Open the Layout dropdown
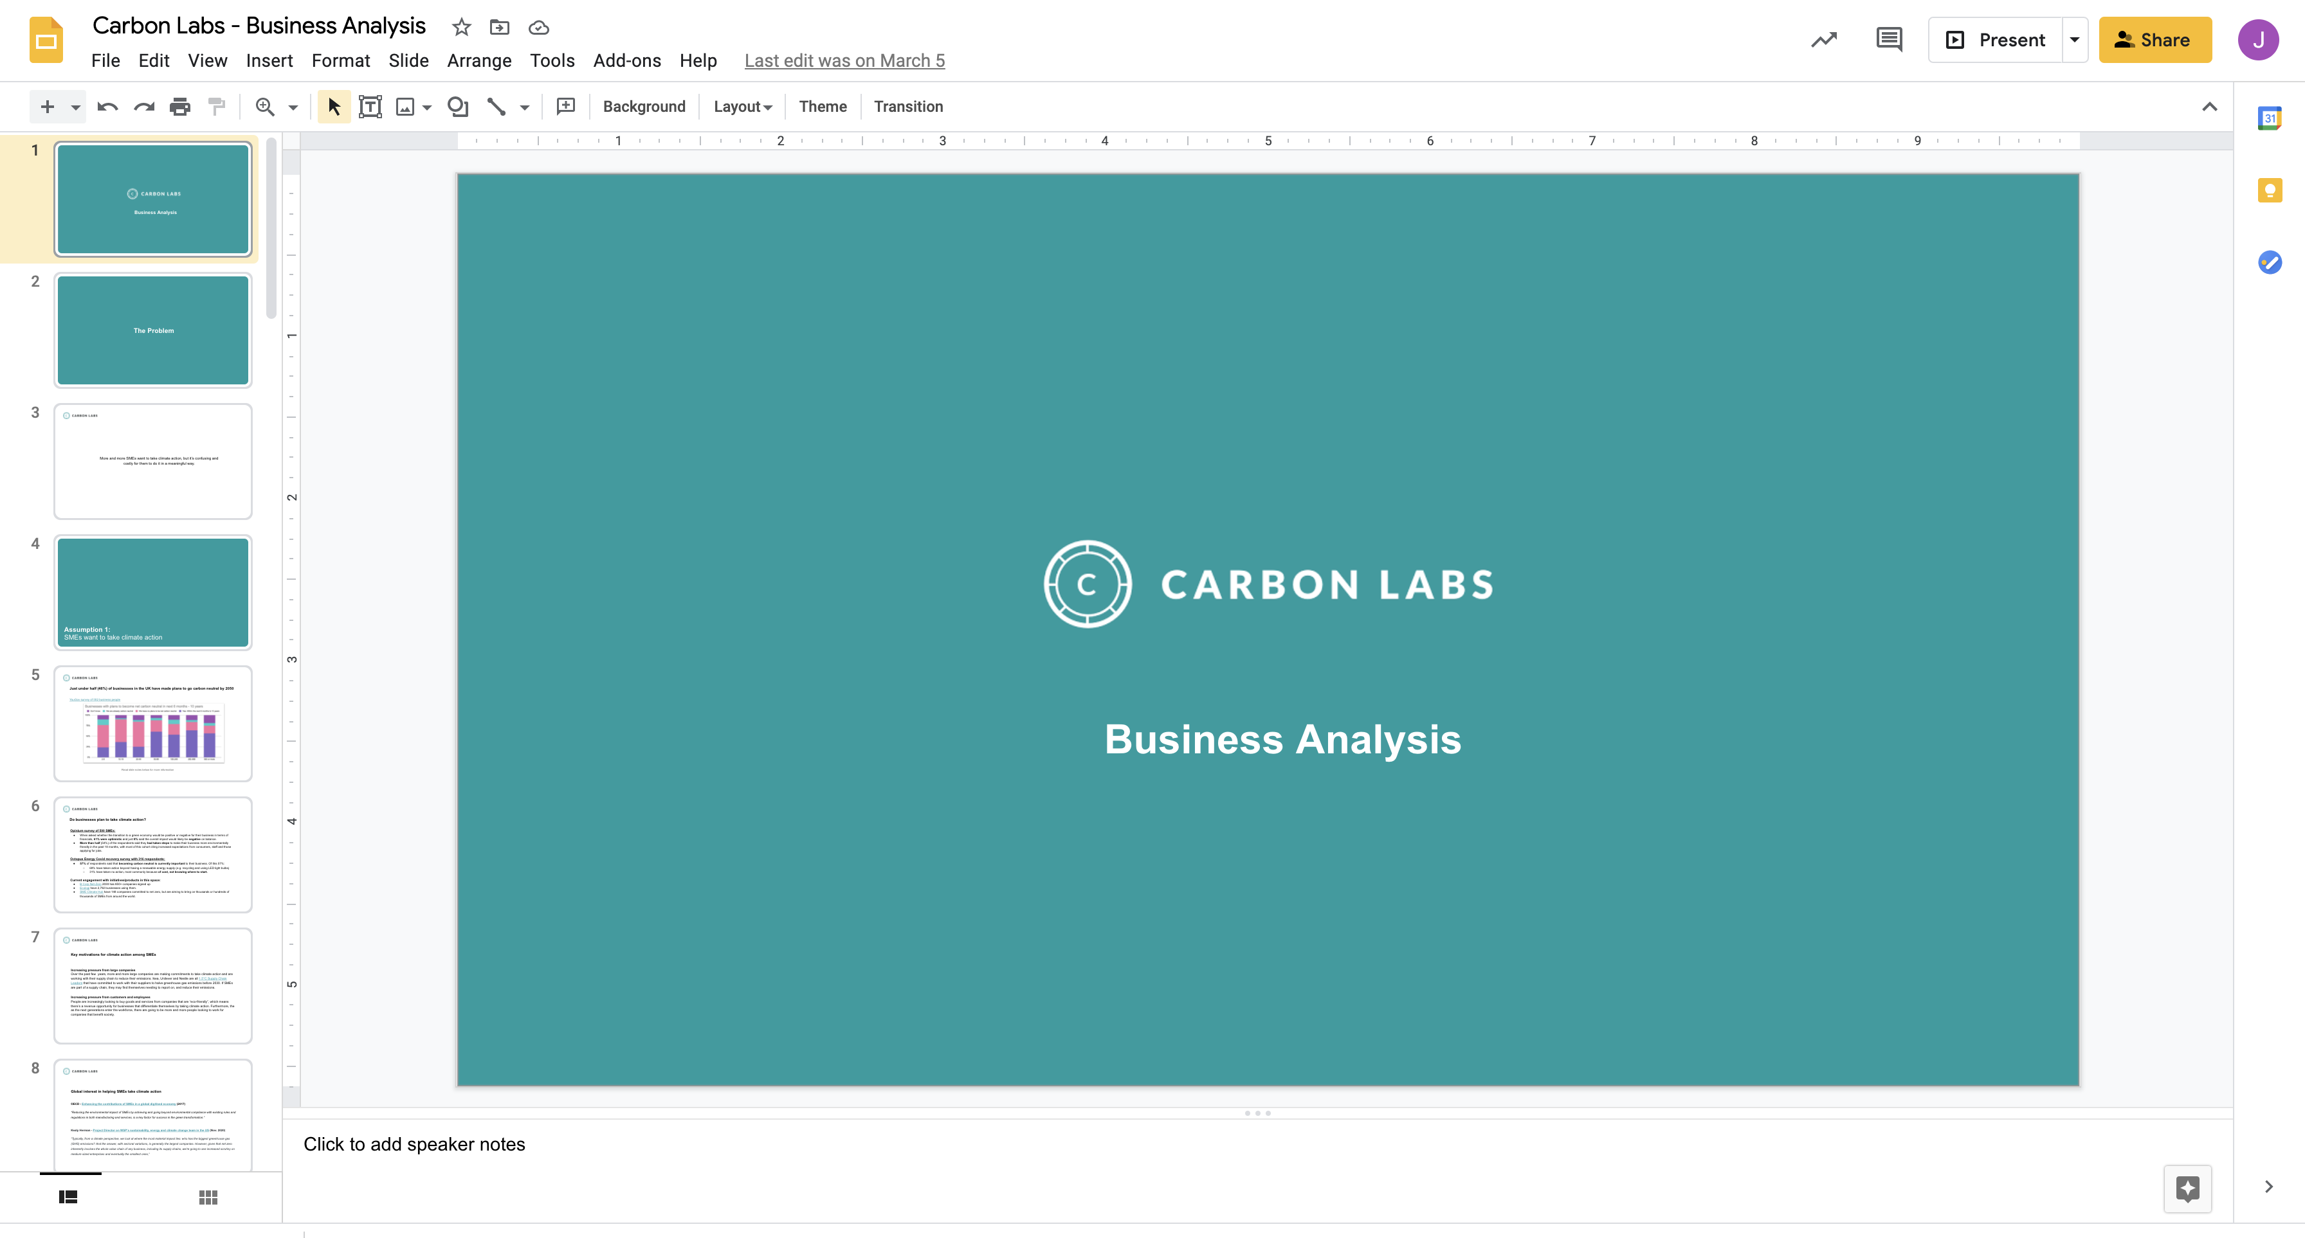This screenshot has width=2305, height=1238. [742, 107]
